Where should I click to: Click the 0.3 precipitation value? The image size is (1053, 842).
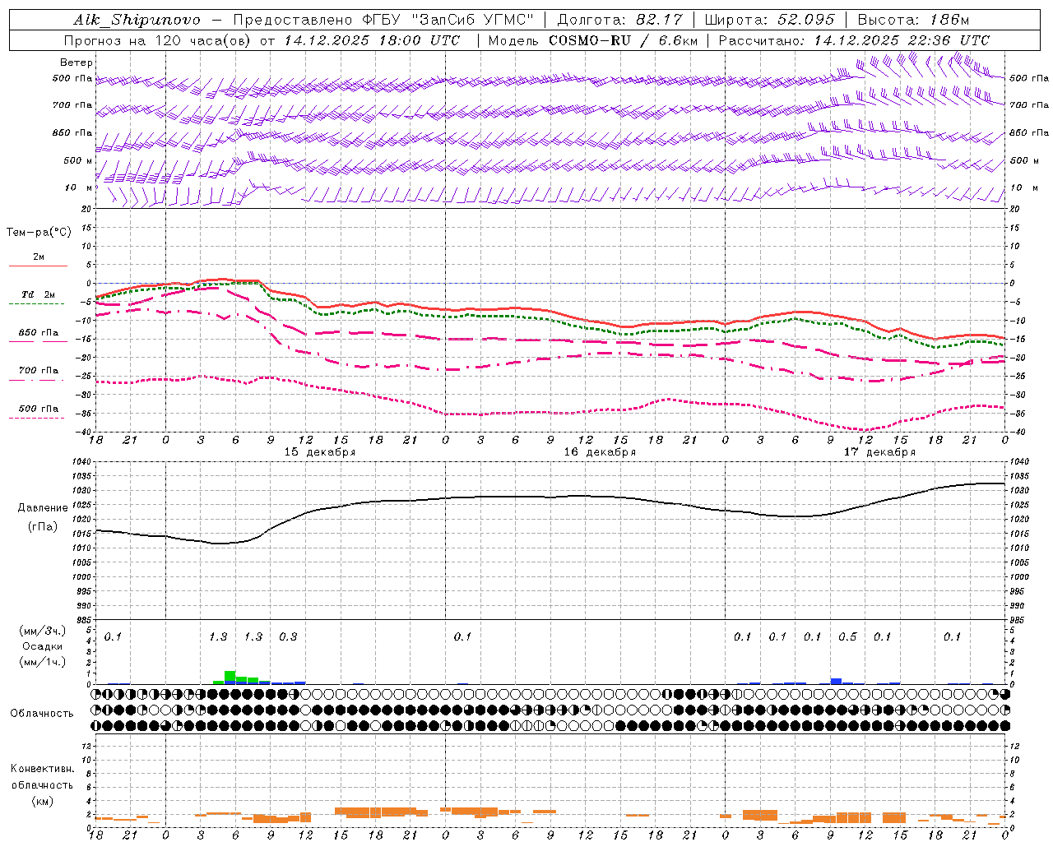click(x=288, y=636)
